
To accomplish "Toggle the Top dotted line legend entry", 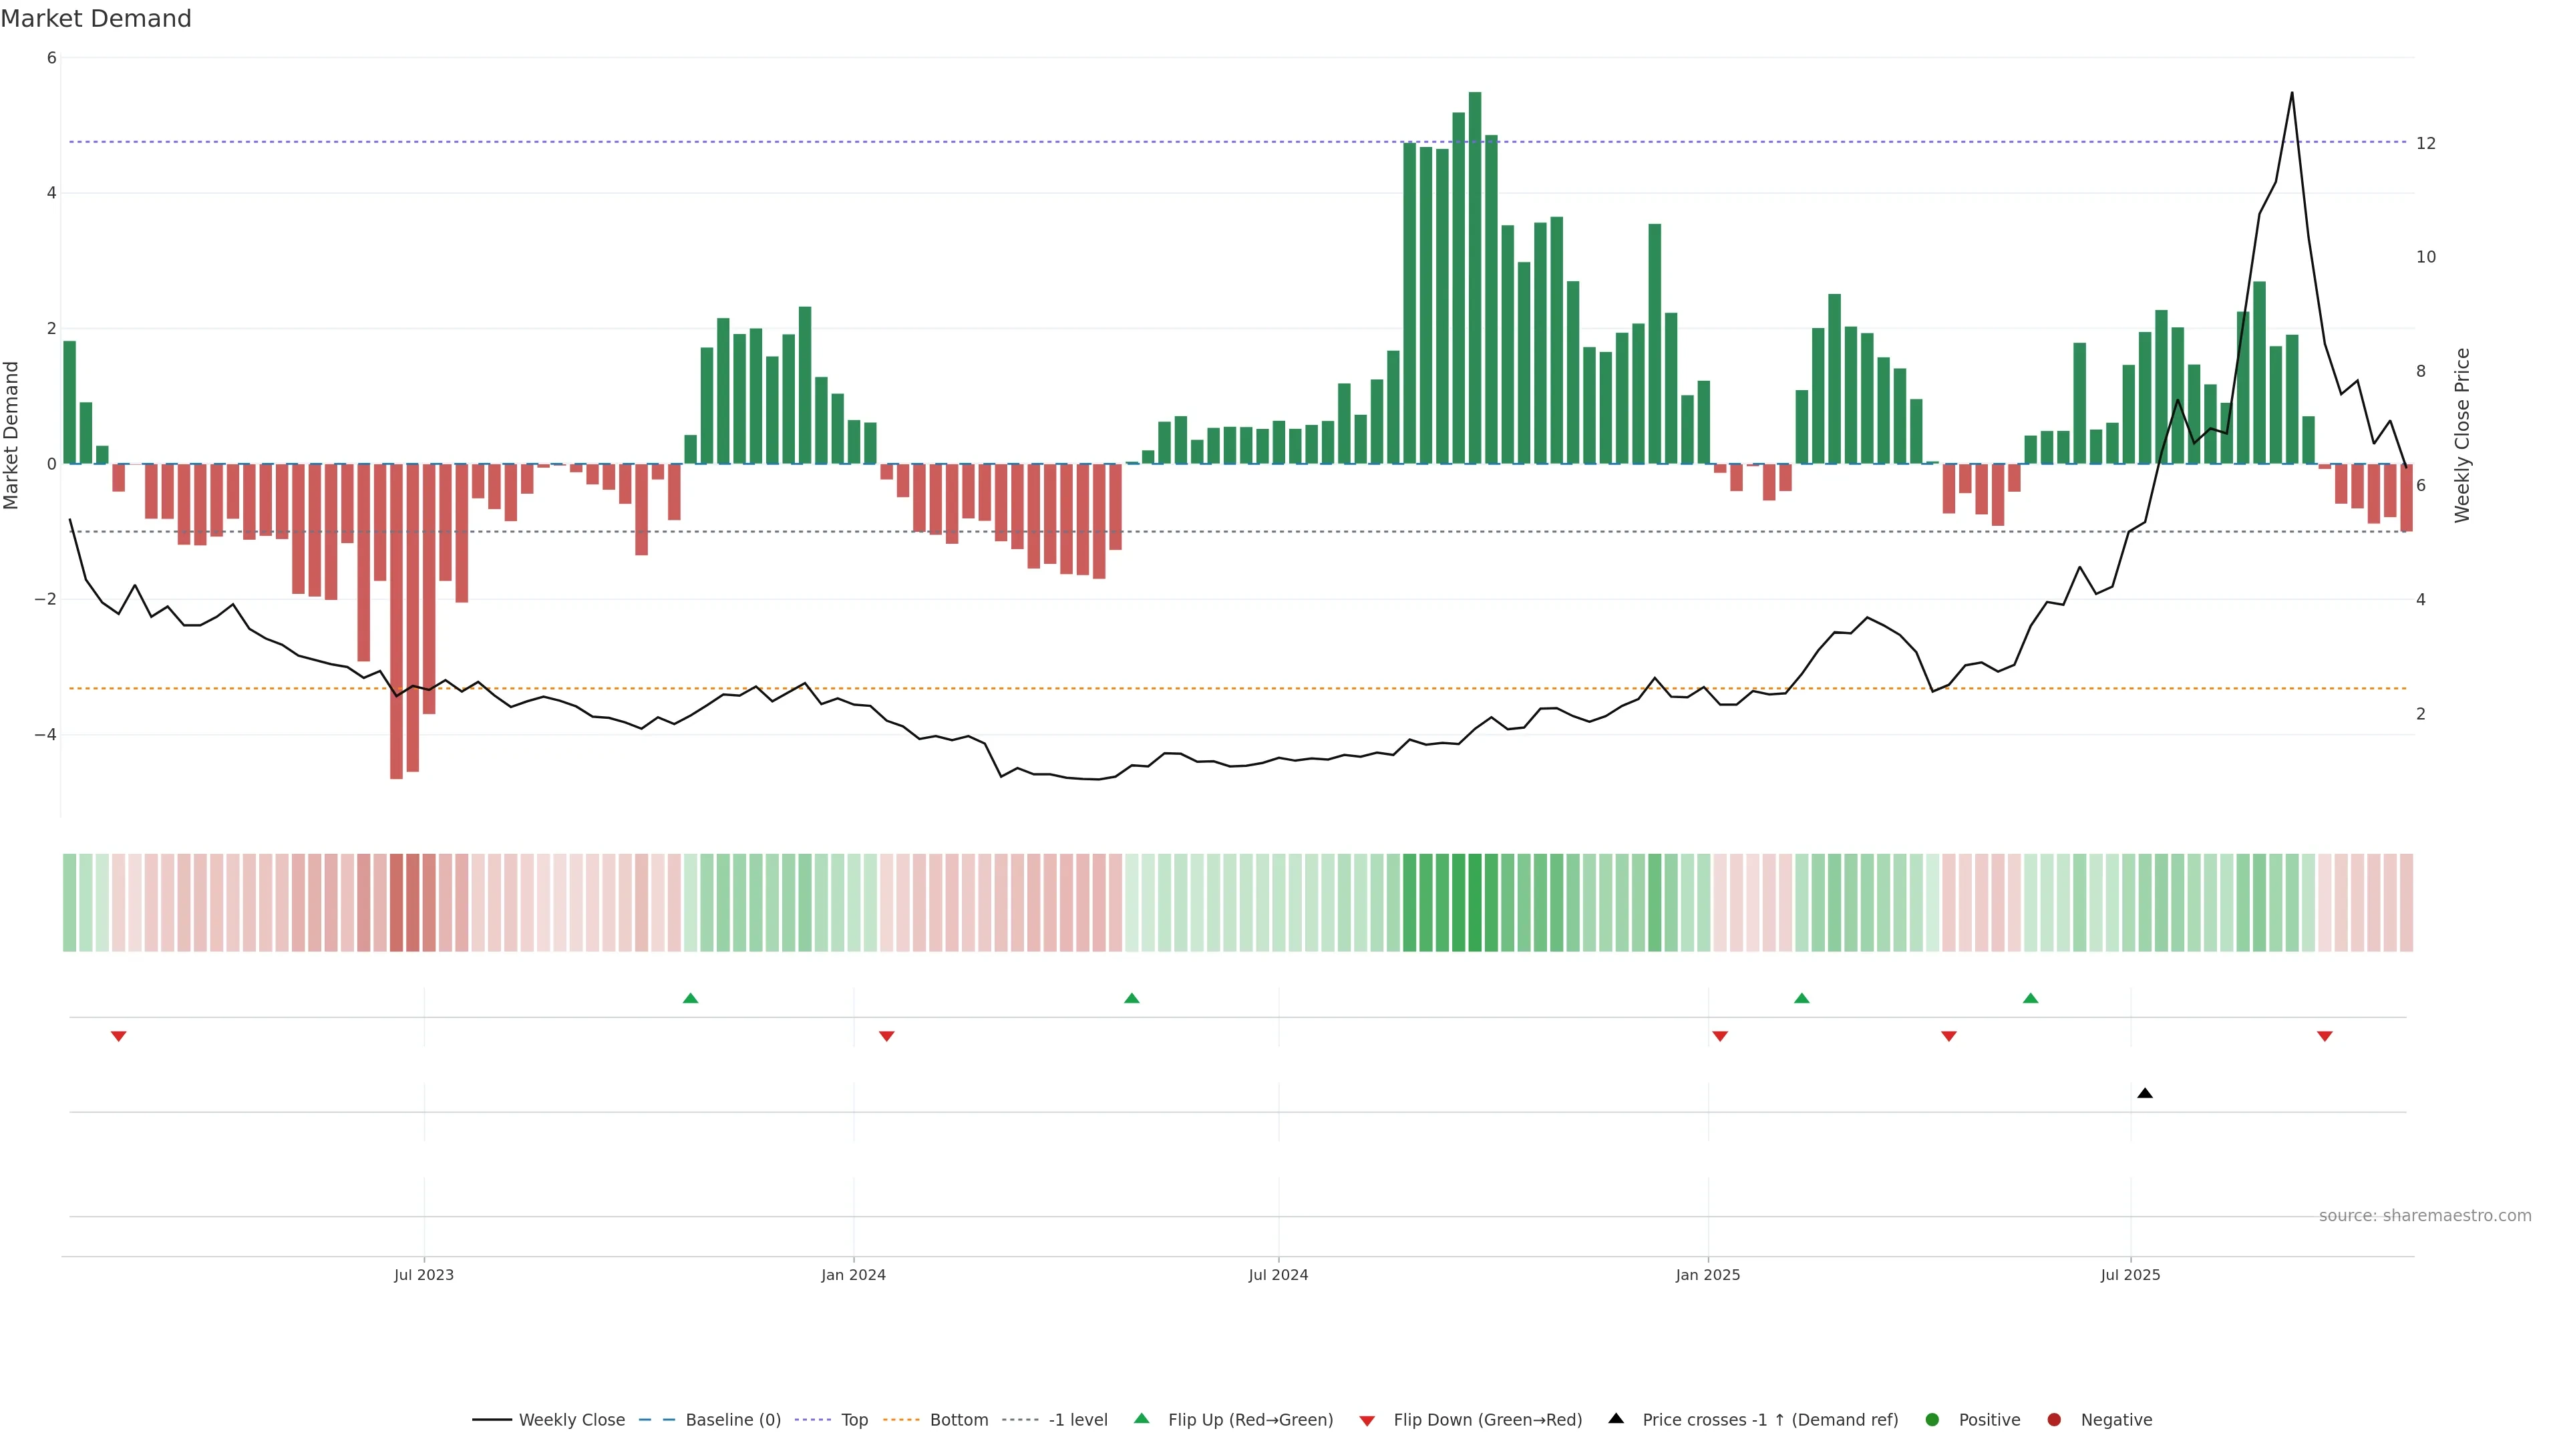I will [854, 1420].
